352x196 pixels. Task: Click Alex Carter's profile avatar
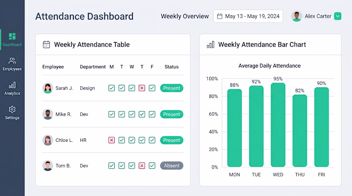pos(297,17)
